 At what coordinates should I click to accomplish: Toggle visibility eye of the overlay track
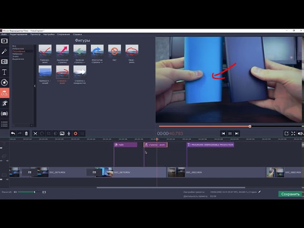(1, 161)
